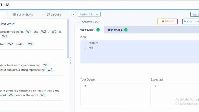Click the play icon in Run Code
Screen dimensions: 199x112
coord(185,21)
